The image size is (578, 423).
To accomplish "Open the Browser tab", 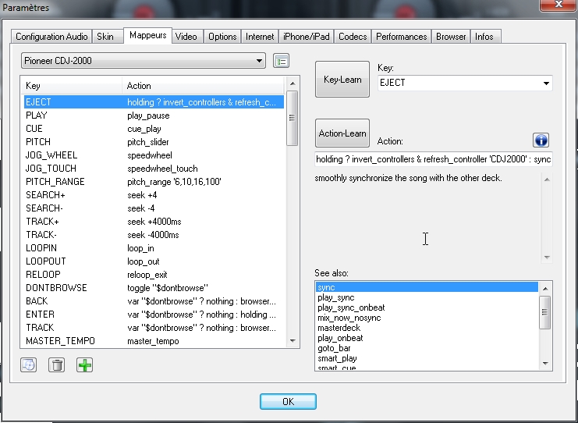I will pos(451,37).
